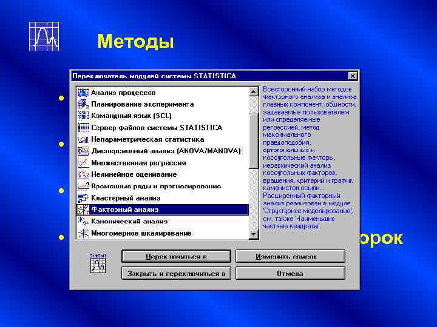Select Командный язык (SCL) entry
The width and height of the screenshot is (437, 327).
(x=163, y=116)
